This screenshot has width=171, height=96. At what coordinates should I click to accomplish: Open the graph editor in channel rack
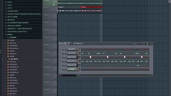click(x=144, y=43)
